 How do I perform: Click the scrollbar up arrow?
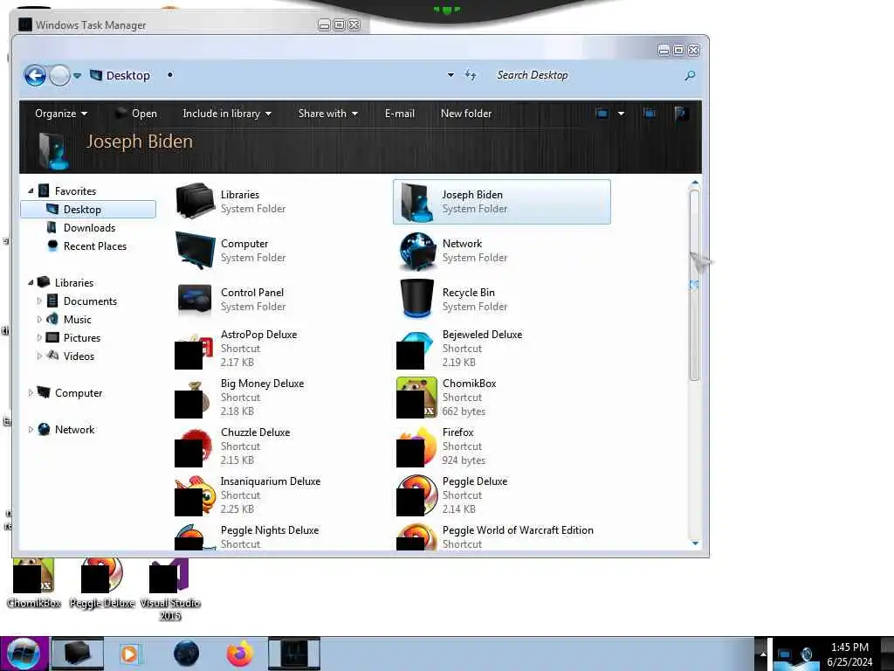pos(694,183)
